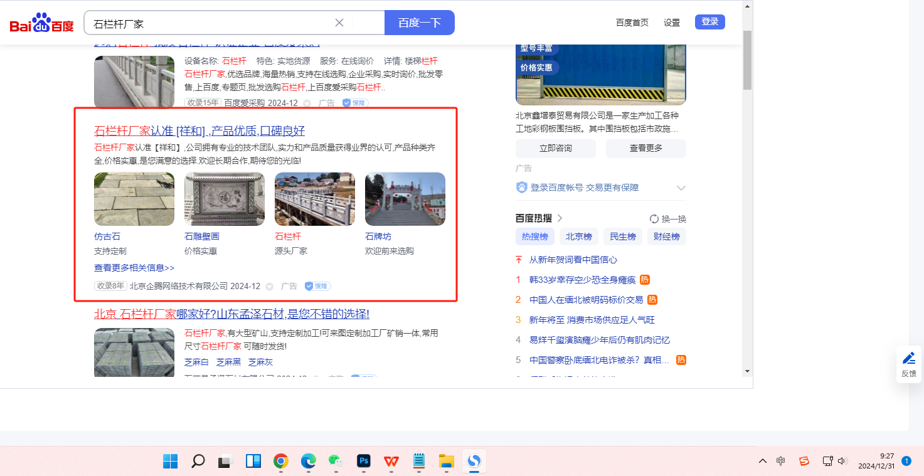The width and height of the screenshot is (924, 476).
Task: Select the 财经榜 tab
Action: pyautogui.click(x=666, y=236)
